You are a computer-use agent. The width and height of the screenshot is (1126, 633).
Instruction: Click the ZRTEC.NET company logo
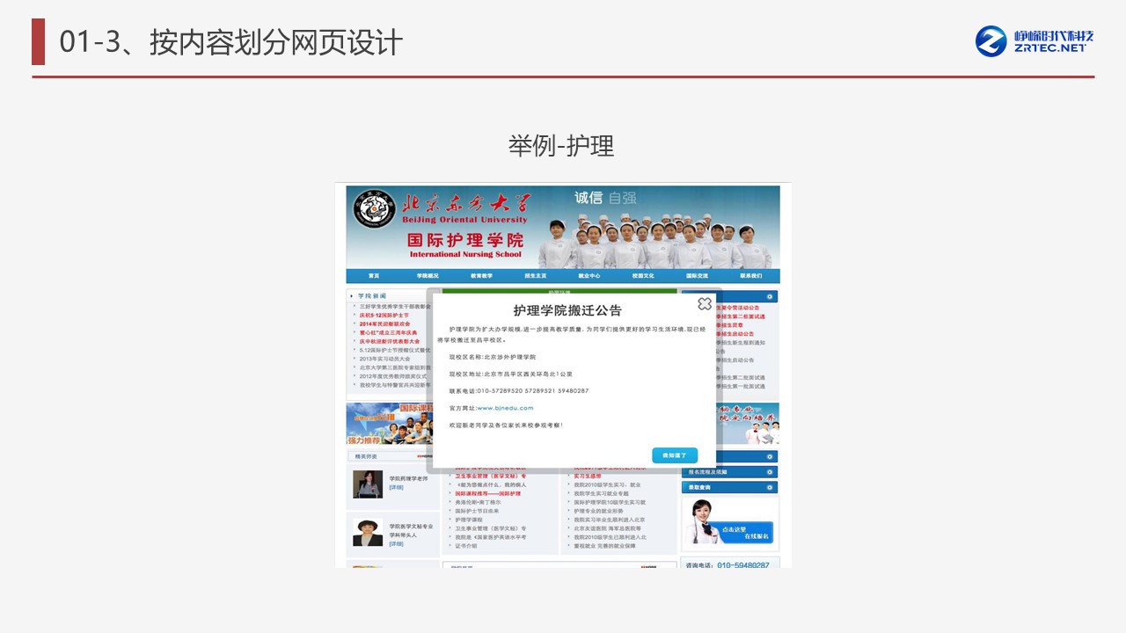pos(1035,40)
